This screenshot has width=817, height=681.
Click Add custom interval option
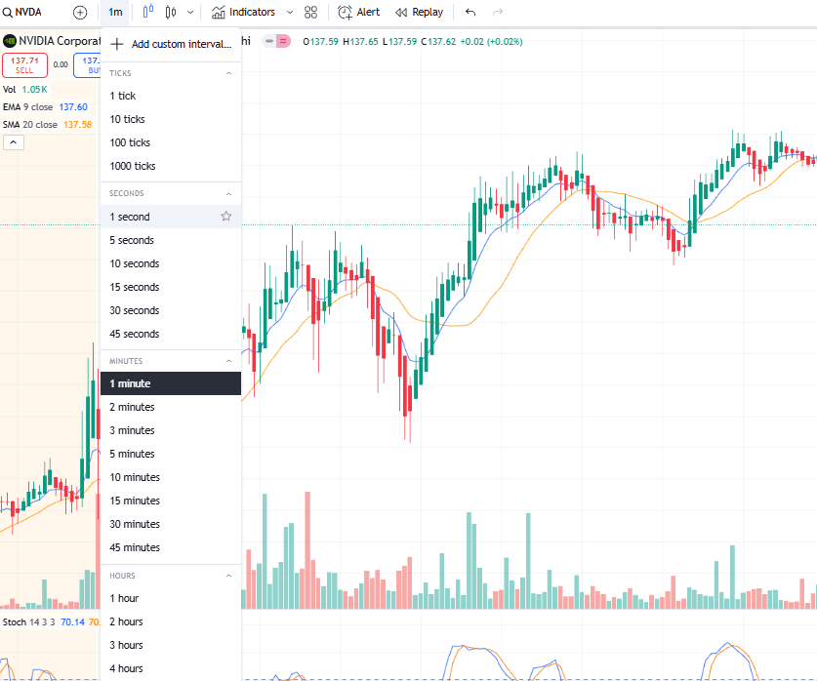point(171,44)
